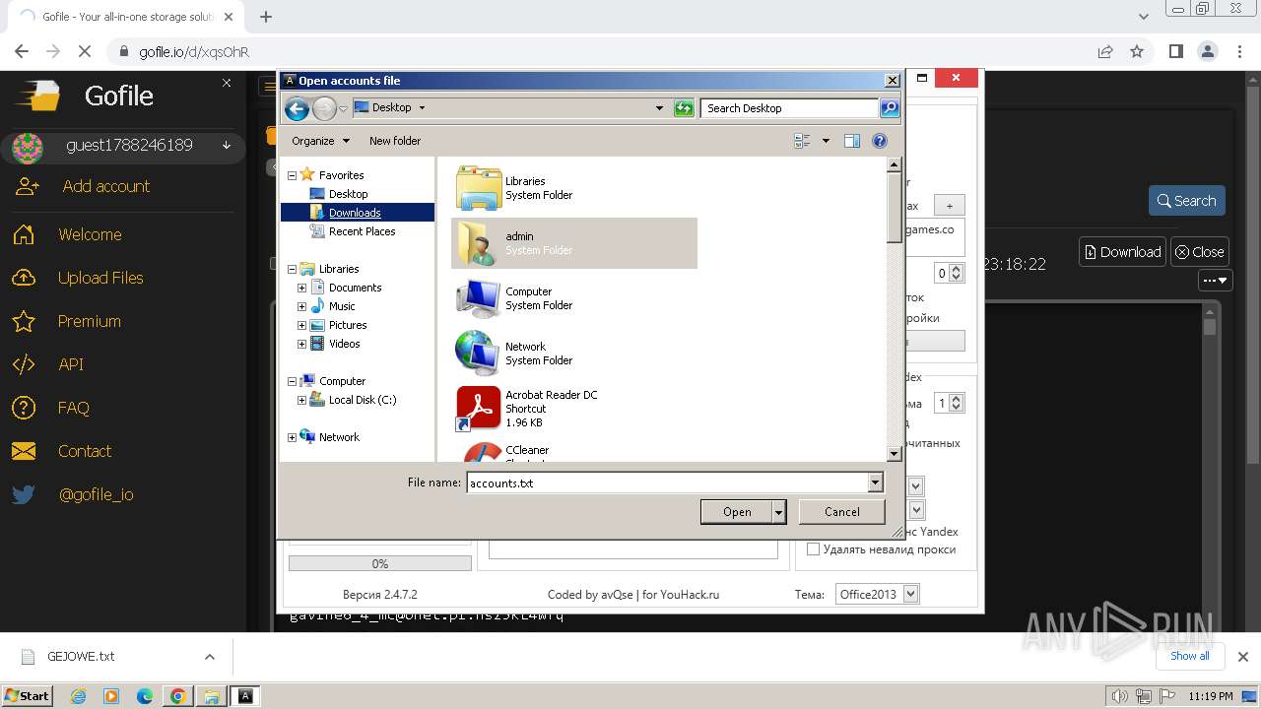
Task: Enable the Удалять невалид прокси checkbox
Action: point(813,549)
